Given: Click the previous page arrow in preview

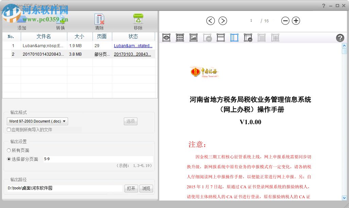Looking at the screenshot, I should [x=211, y=21].
